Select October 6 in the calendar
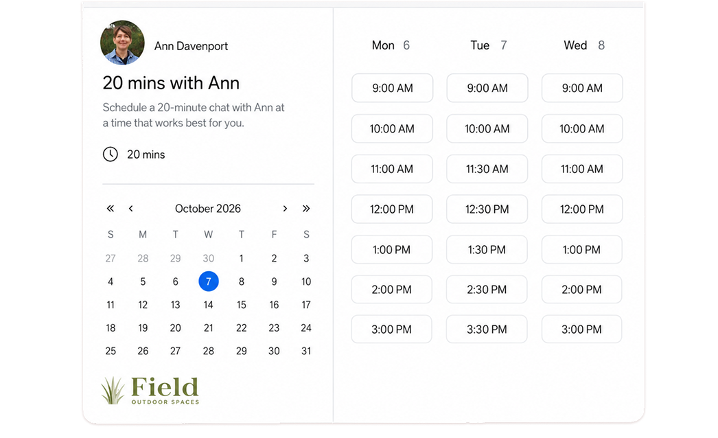This screenshot has height=438, width=718. [x=175, y=281]
